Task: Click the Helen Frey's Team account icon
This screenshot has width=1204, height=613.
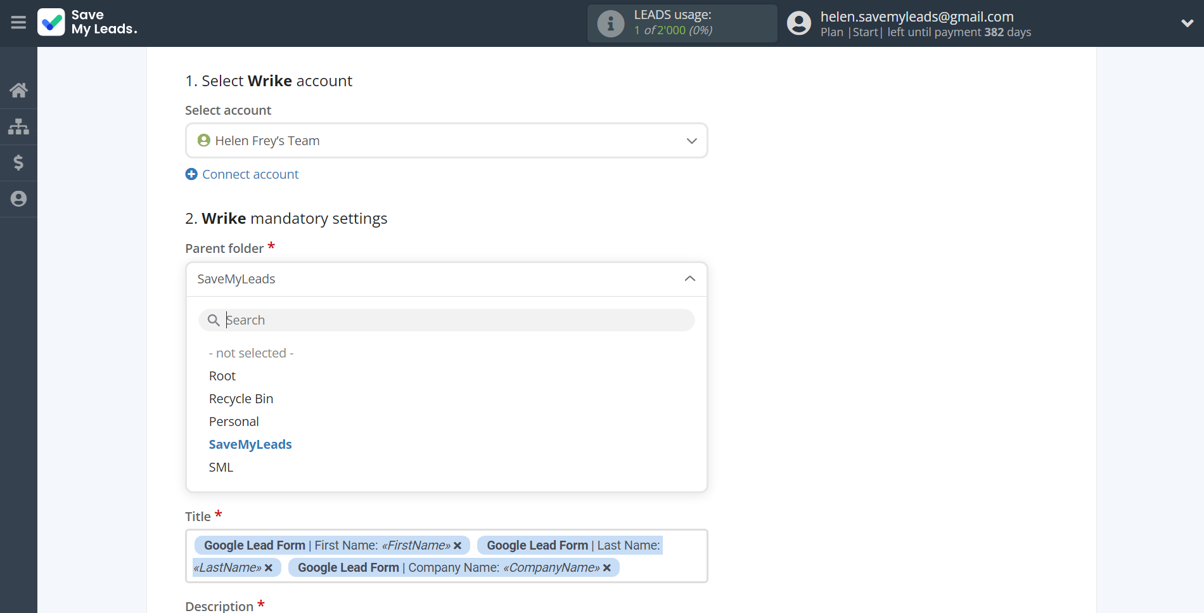Action: 204,140
